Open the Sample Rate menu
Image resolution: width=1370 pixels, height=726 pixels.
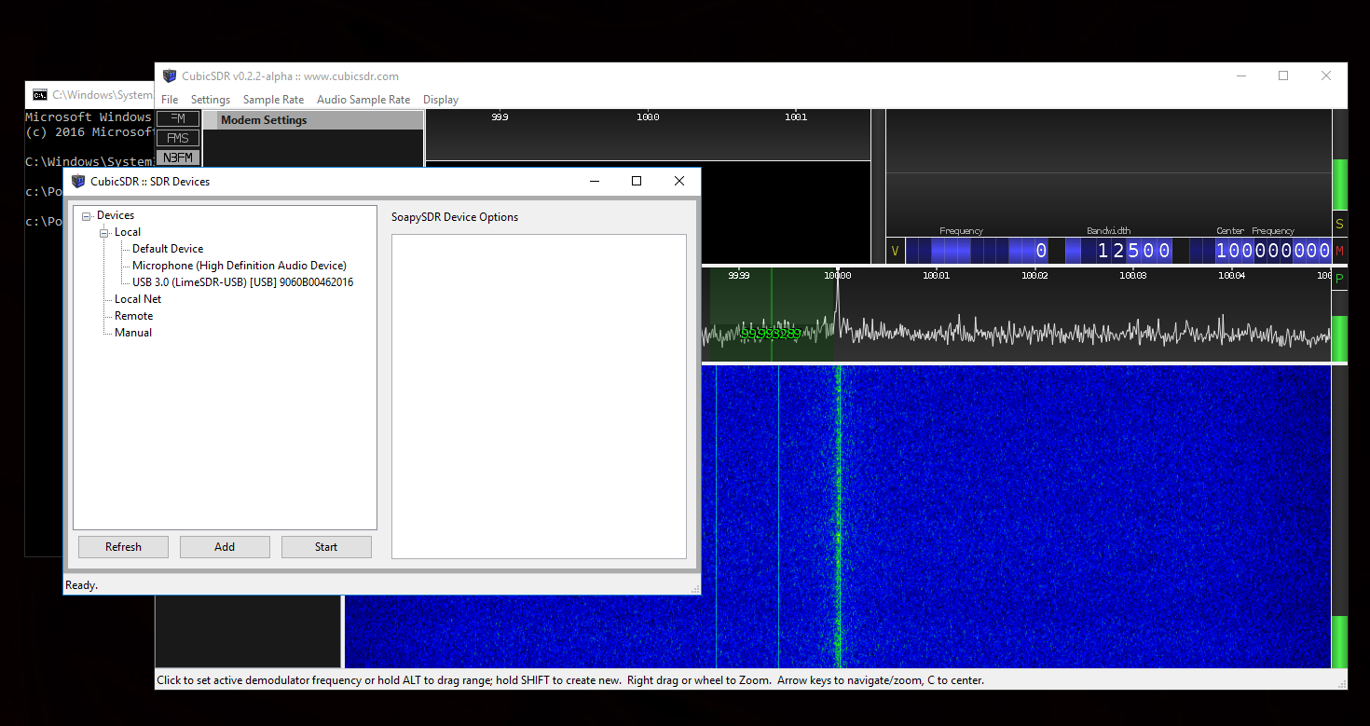(273, 100)
